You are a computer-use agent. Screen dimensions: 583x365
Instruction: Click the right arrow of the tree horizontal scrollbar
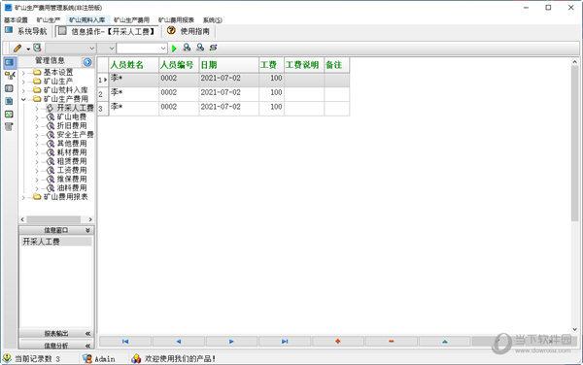point(90,219)
